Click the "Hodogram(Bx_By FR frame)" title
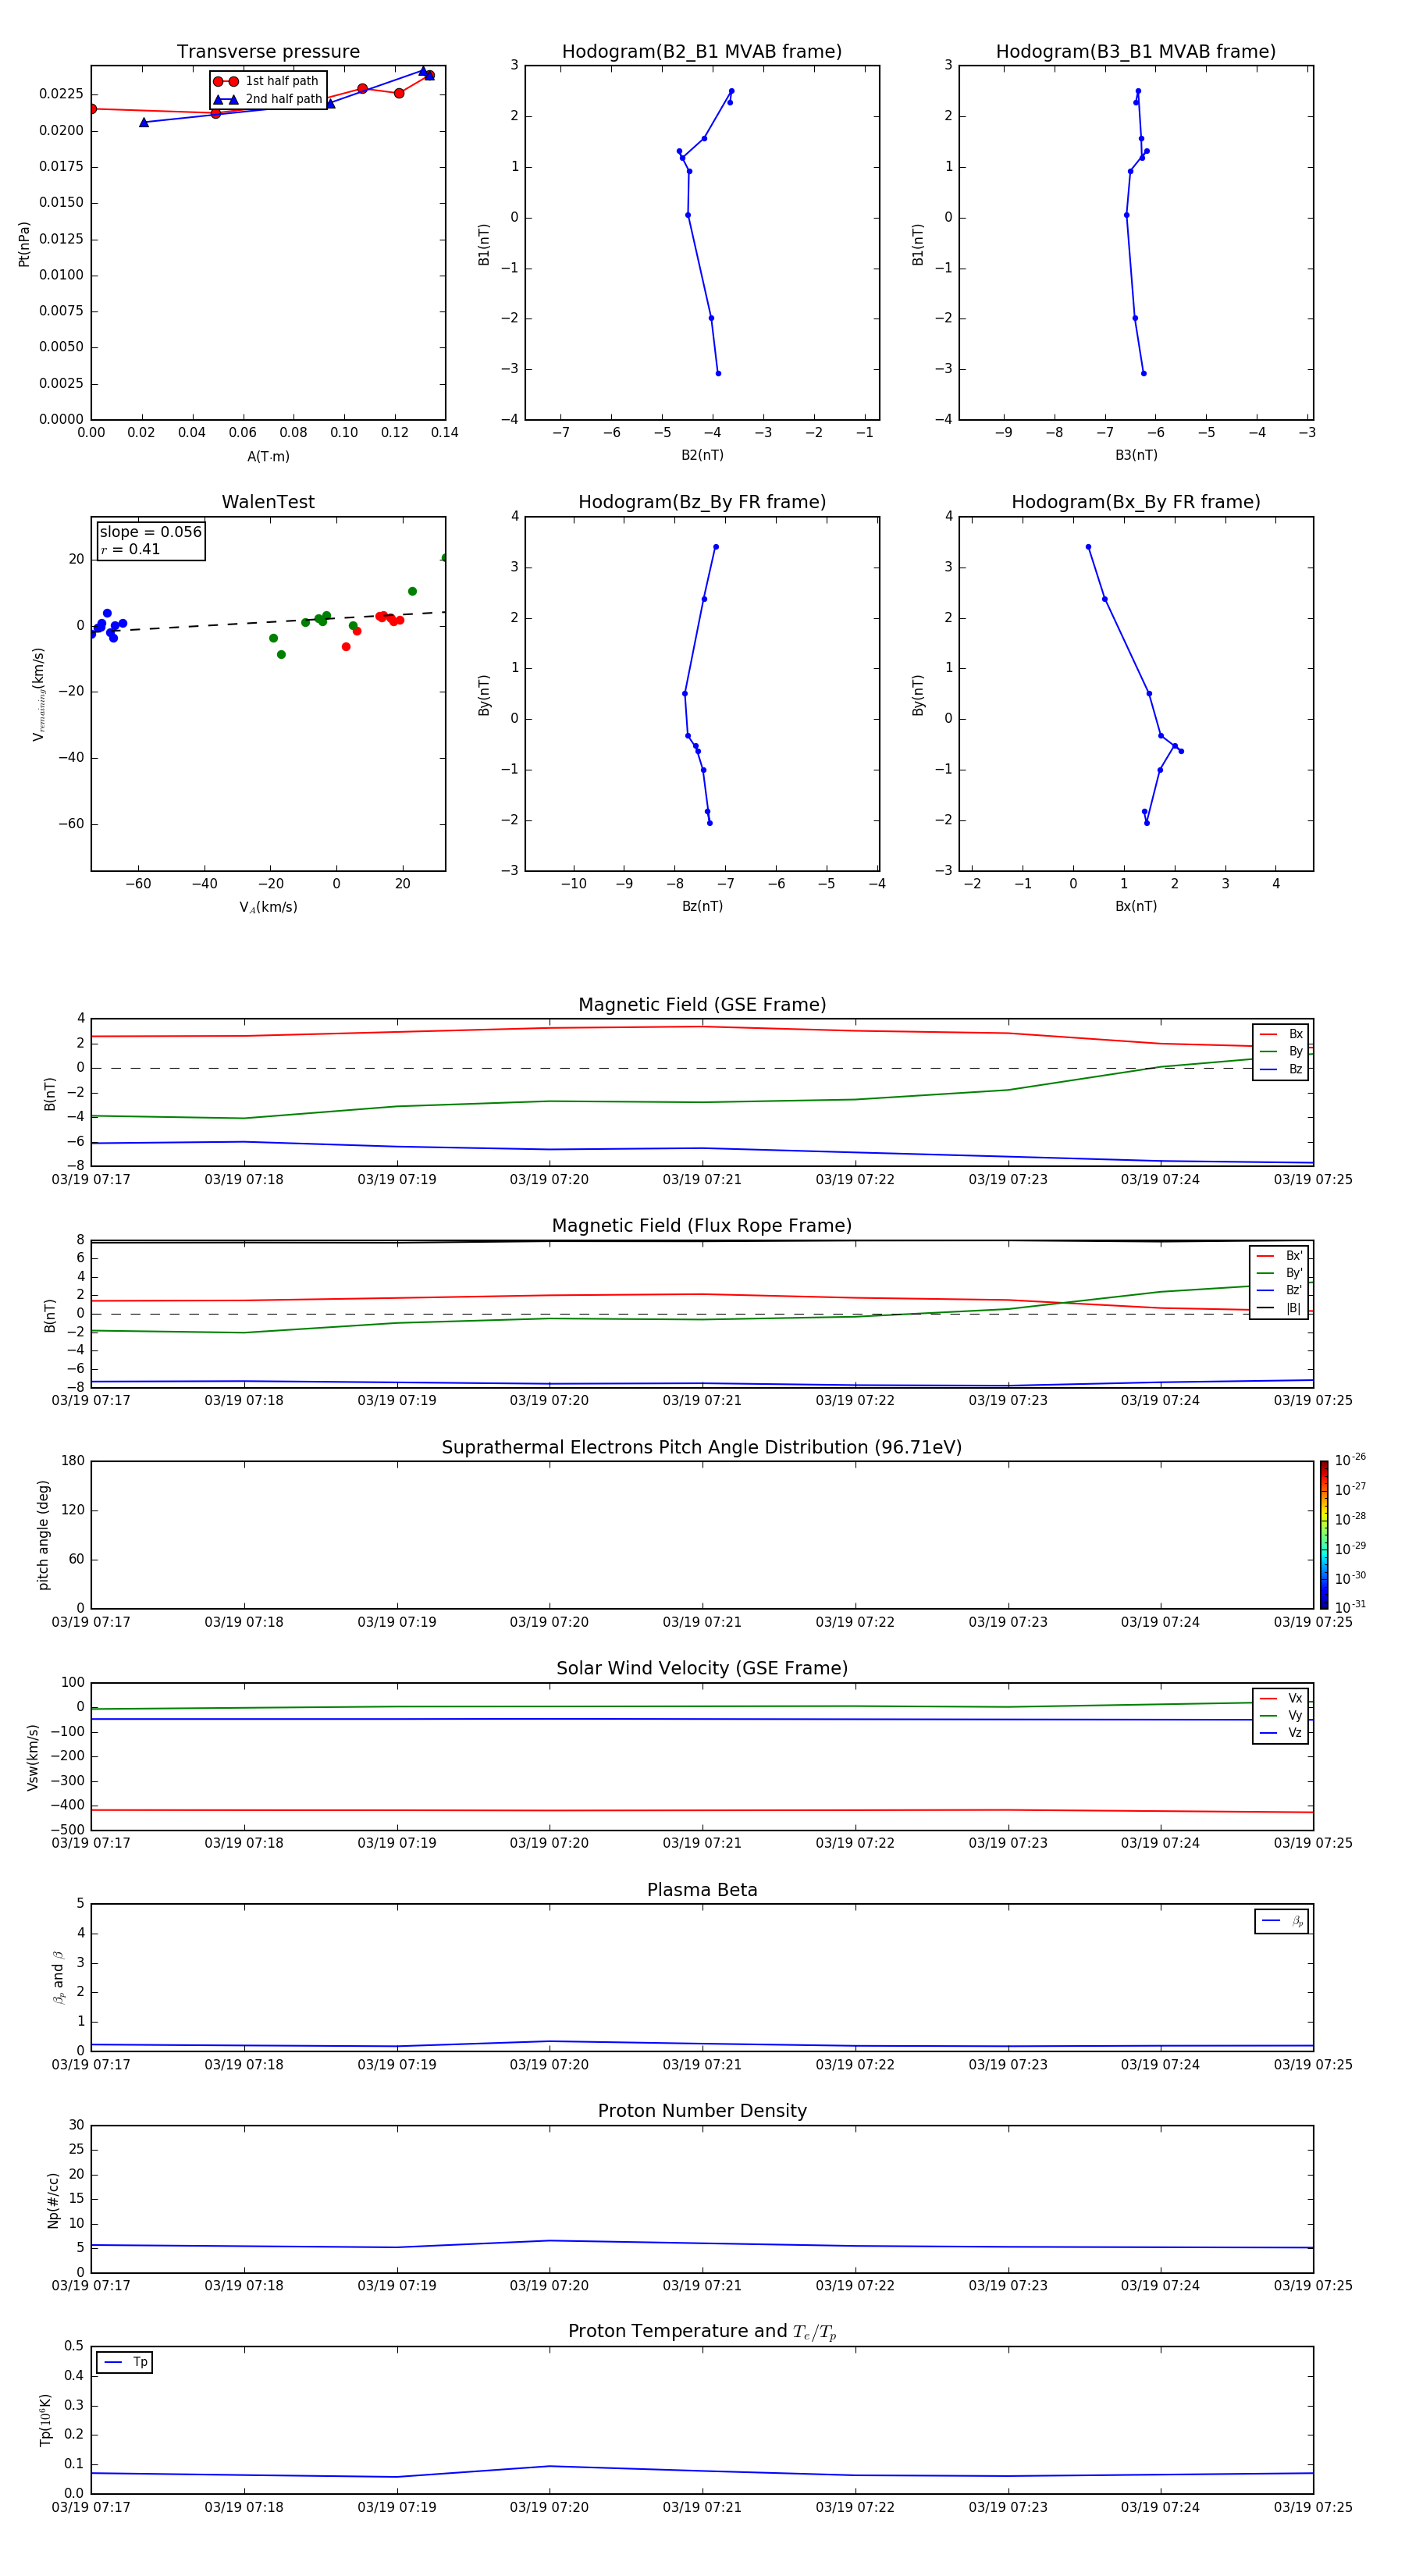 click(x=1136, y=502)
